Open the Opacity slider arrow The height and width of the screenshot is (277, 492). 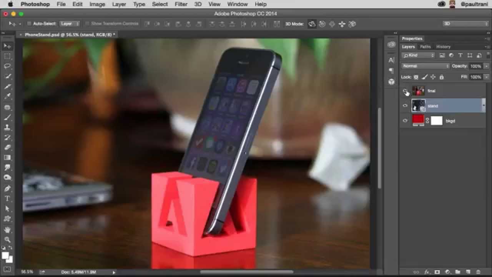click(x=486, y=66)
